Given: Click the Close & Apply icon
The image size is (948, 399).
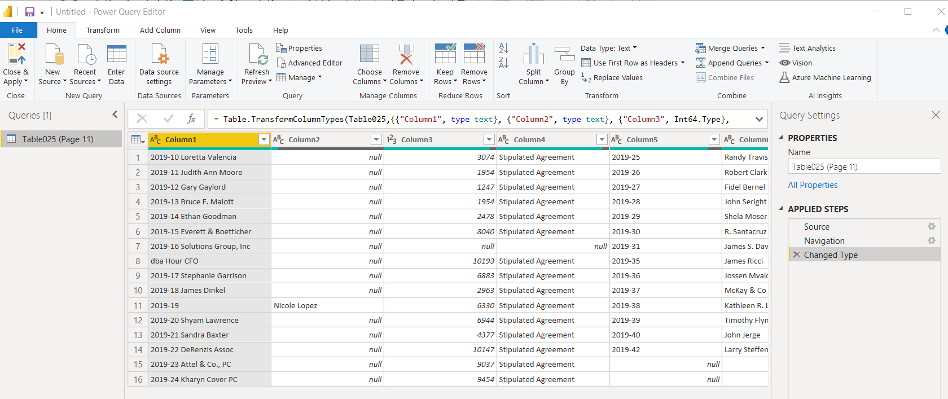Looking at the screenshot, I should (x=16, y=54).
